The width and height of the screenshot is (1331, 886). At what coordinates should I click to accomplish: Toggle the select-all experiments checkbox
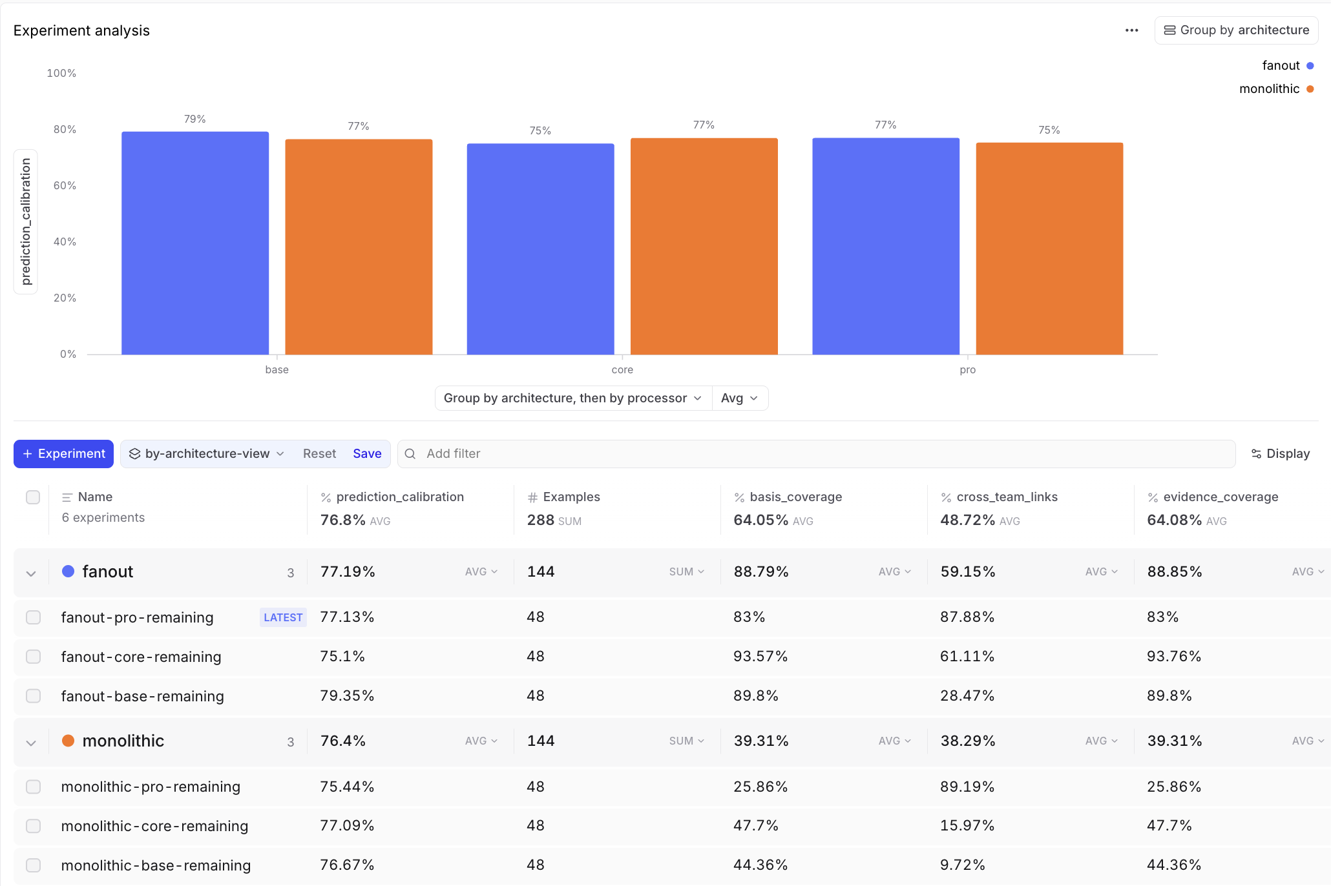33,497
